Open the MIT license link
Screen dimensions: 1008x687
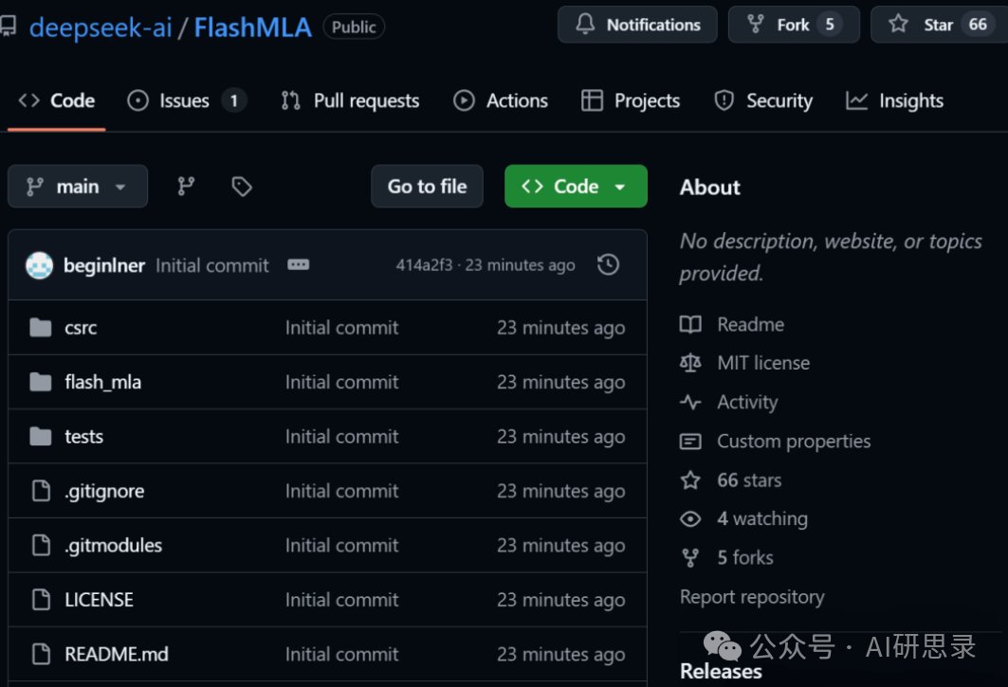763,363
